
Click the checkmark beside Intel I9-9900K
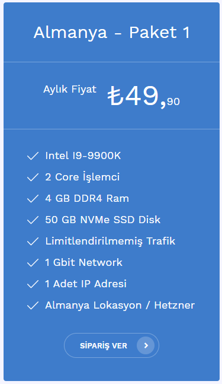tap(33, 156)
